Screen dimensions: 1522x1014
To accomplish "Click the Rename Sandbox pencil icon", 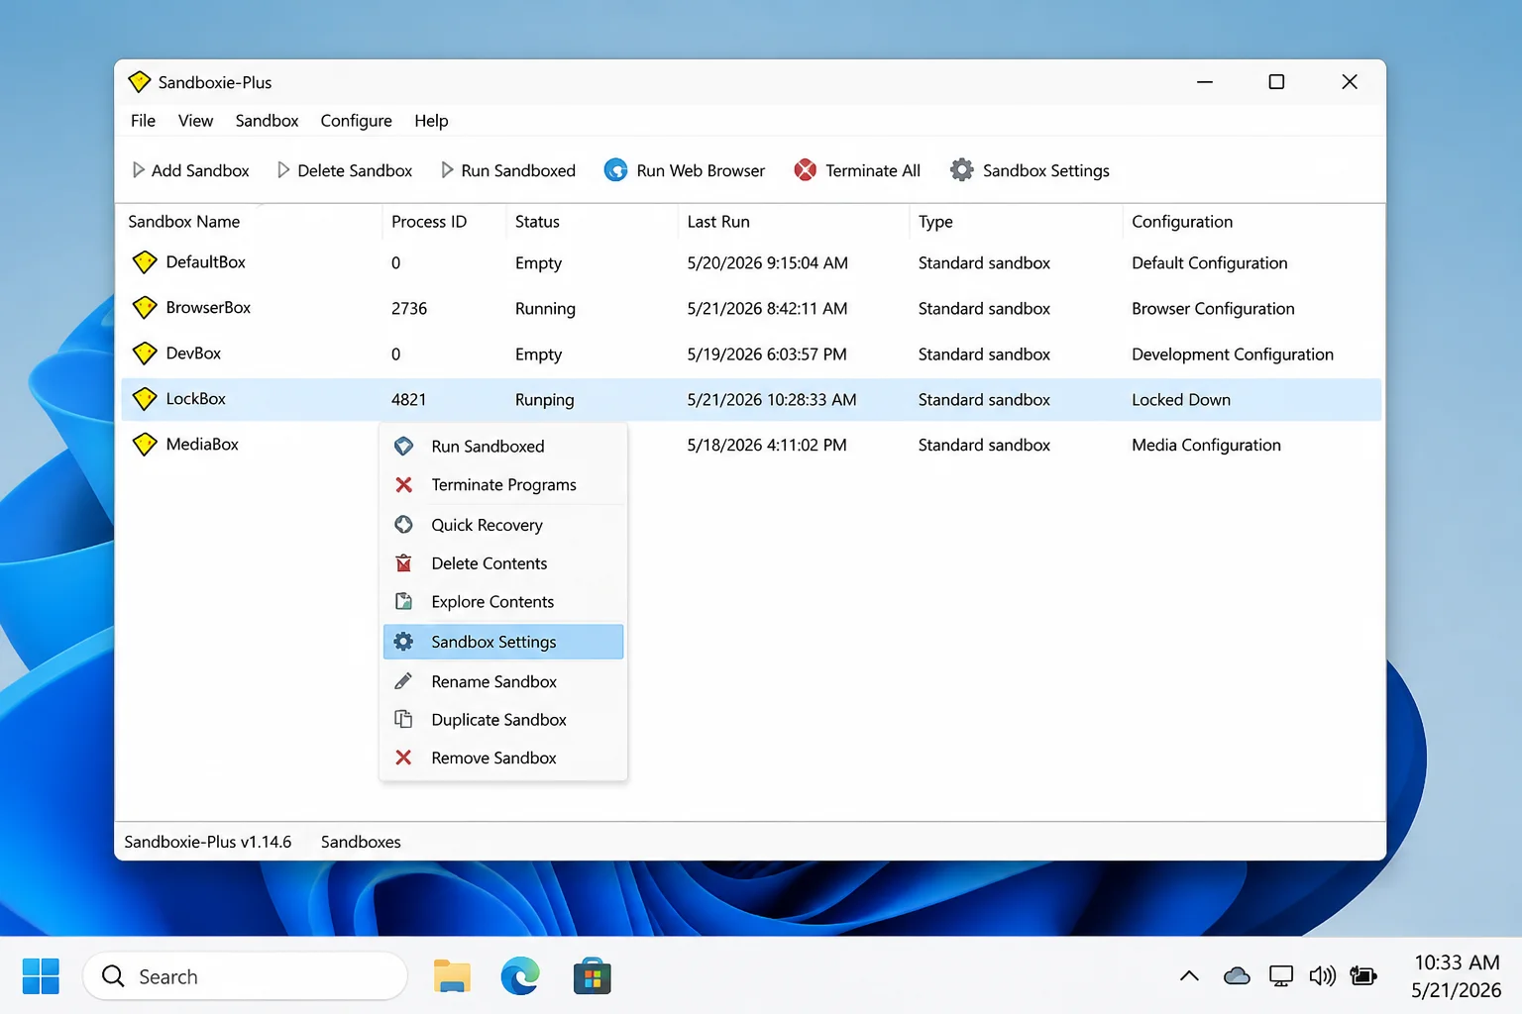I will 403,681.
